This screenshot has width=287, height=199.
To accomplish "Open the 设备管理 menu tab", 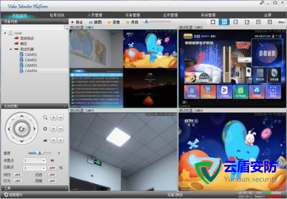I will [132, 15].
